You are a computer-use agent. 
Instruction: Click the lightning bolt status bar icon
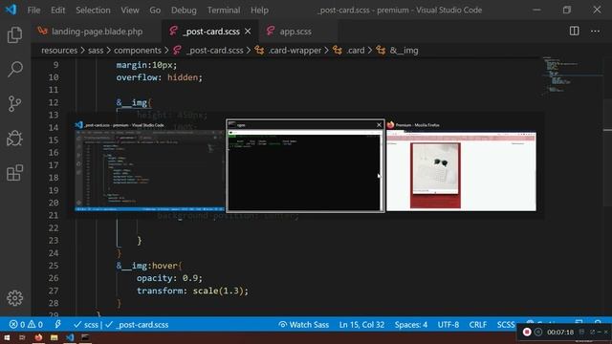pos(57,325)
